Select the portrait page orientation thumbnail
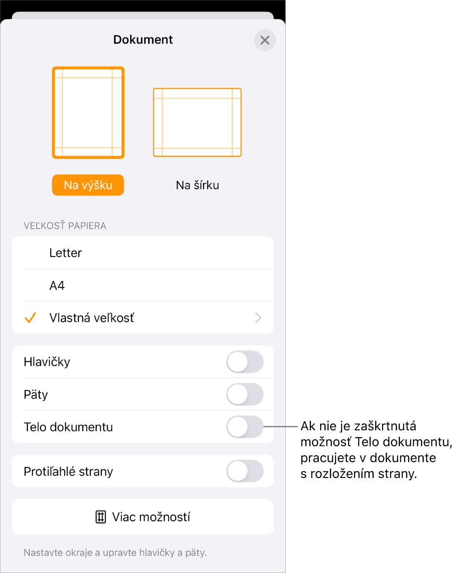460x573 pixels. (88, 113)
